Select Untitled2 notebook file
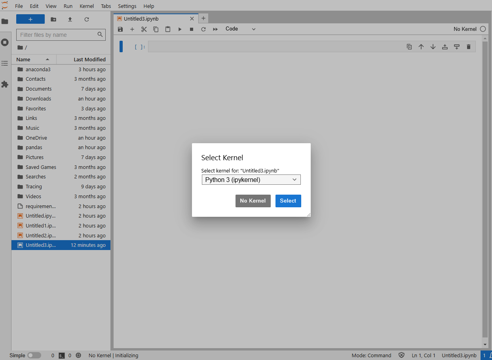The width and height of the screenshot is (492, 360). pyautogui.click(x=61, y=235)
